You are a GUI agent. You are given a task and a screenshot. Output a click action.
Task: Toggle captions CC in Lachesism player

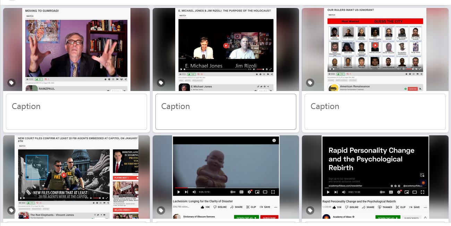[x=241, y=192]
